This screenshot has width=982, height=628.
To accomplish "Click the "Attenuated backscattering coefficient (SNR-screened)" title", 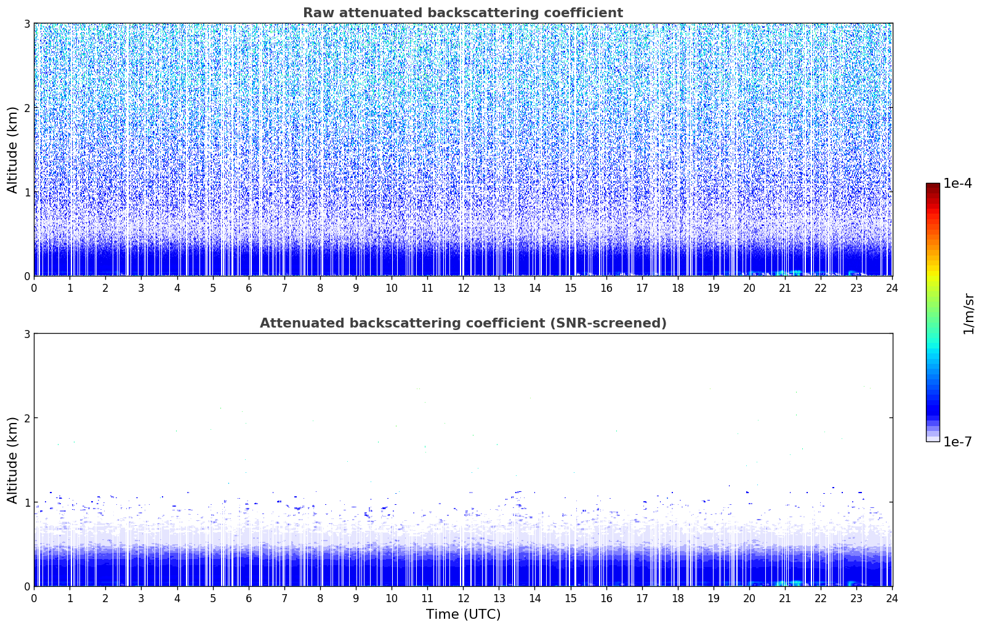I will (462, 323).
